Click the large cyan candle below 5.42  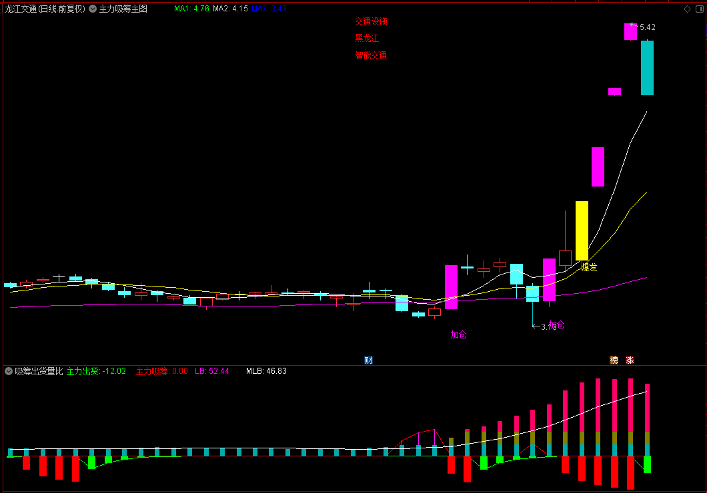tap(647, 68)
